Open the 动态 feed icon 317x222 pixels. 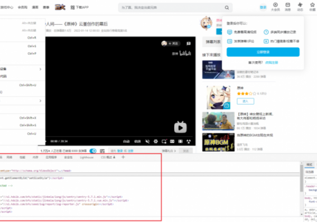tap(300, 7)
